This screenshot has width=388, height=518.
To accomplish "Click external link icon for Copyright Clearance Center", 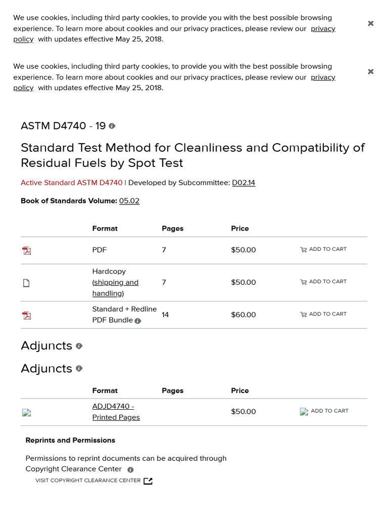I will point(148,481).
